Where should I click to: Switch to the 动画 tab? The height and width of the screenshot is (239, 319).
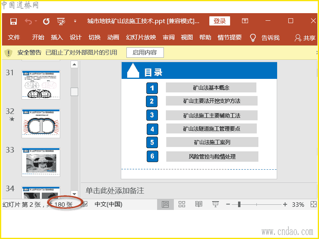(x=113, y=37)
